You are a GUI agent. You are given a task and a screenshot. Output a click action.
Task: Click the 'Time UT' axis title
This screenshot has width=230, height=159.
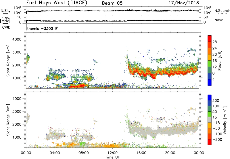(x=112, y=157)
